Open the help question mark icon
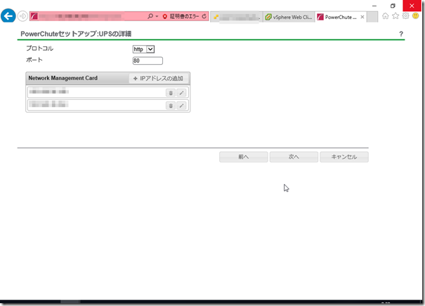 [401, 34]
